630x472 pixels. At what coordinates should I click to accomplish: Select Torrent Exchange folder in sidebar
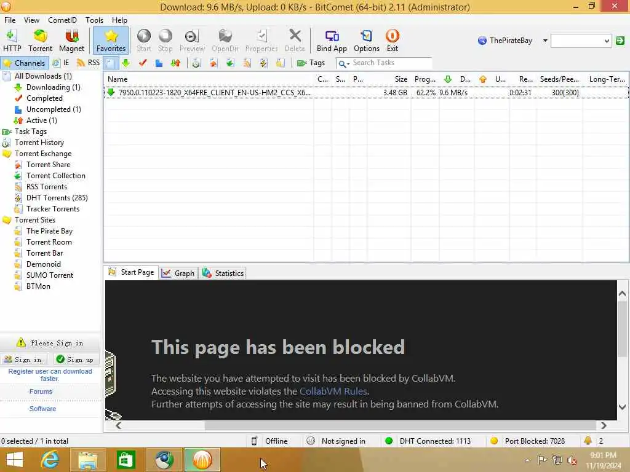[x=43, y=154]
